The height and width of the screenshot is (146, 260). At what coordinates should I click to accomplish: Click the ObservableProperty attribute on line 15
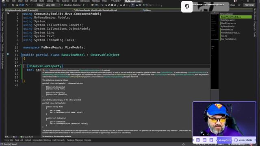[45, 66]
